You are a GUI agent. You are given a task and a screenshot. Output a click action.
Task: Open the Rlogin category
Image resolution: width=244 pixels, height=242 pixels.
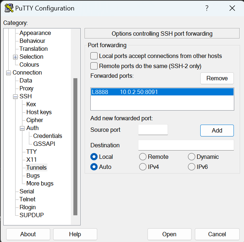click(27, 207)
